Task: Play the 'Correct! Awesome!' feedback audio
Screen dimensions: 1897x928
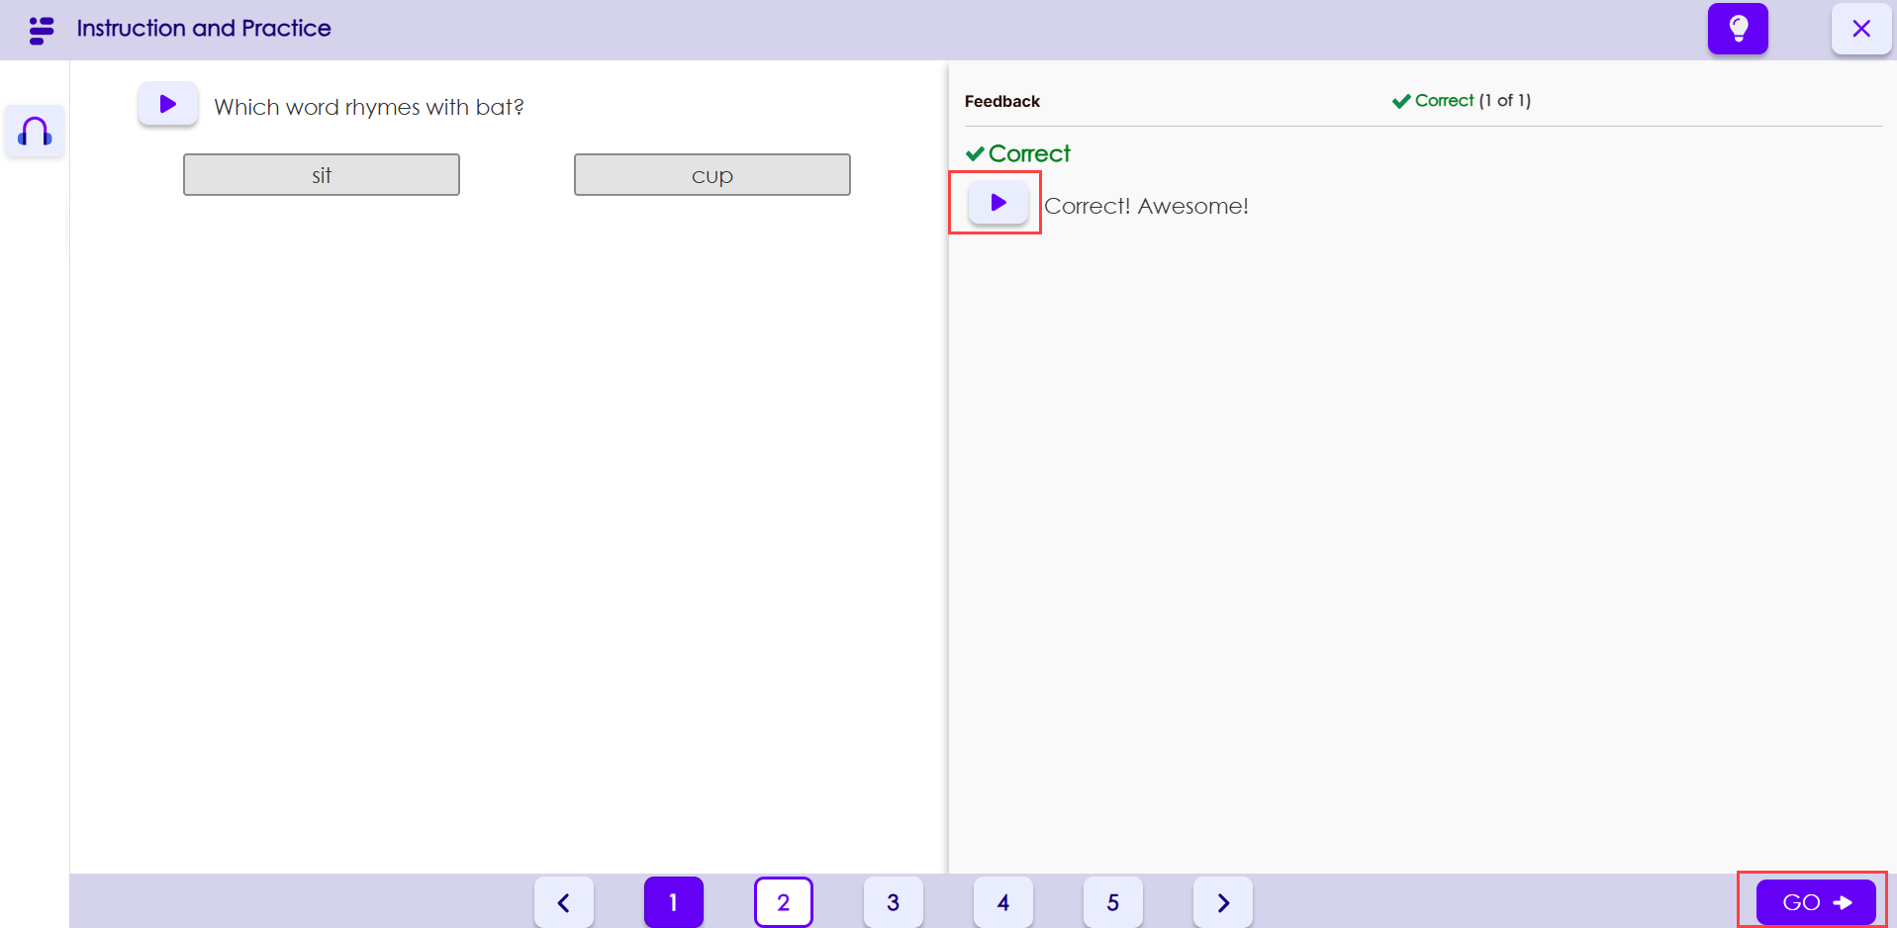Action: [997, 203]
